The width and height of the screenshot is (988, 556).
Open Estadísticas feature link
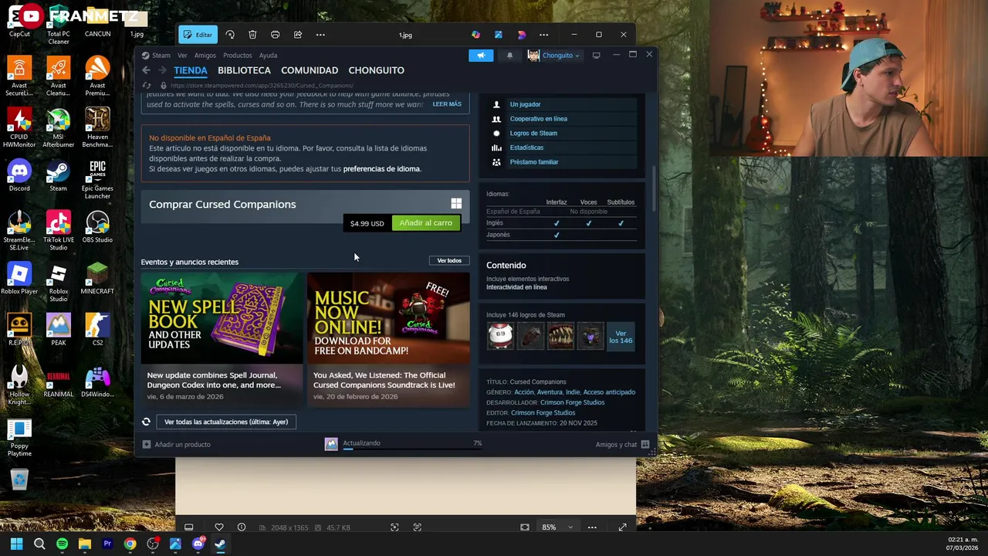coord(526,147)
